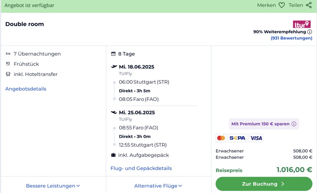This screenshot has height=193, width=317.
Task: Open Flug- und Gepäckdetails link
Action: (141, 168)
